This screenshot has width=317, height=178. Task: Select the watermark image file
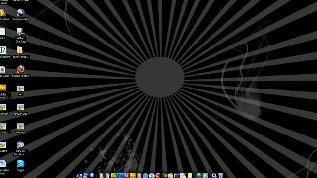tap(4, 109)
